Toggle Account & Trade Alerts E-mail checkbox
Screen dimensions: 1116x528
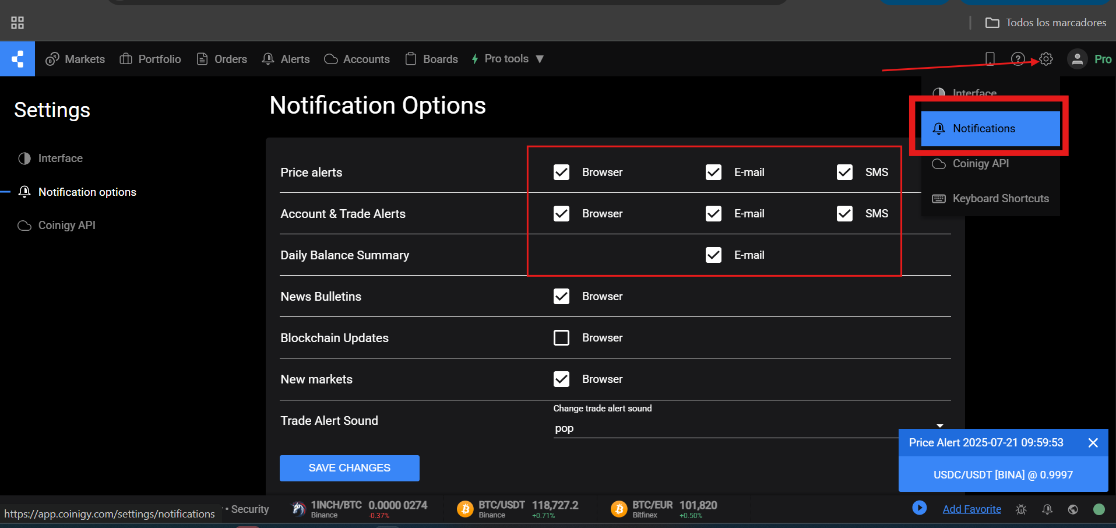[713, 214]
